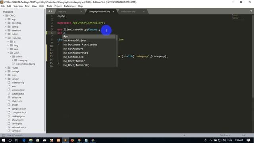The image size is (254, 143).
Task: Close the web.php tab
Action: 81,12
